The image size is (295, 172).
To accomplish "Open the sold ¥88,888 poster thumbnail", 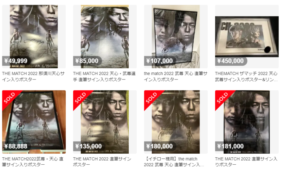I will point(34,122).
